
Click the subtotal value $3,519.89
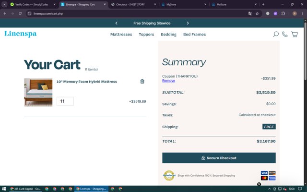[x=266, y=92]
